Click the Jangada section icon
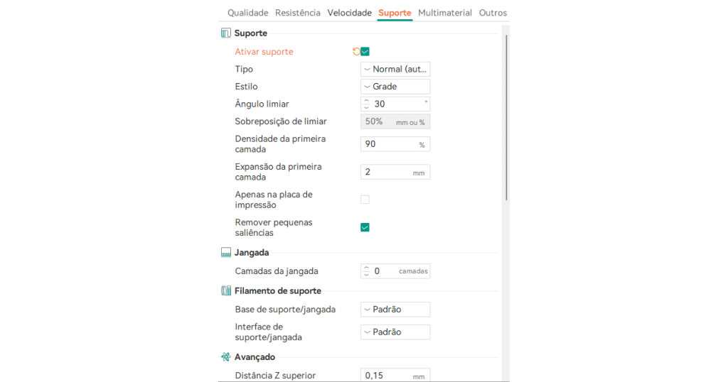The height and width of the screenshot is (382, 728). click(x=225, y=252)
